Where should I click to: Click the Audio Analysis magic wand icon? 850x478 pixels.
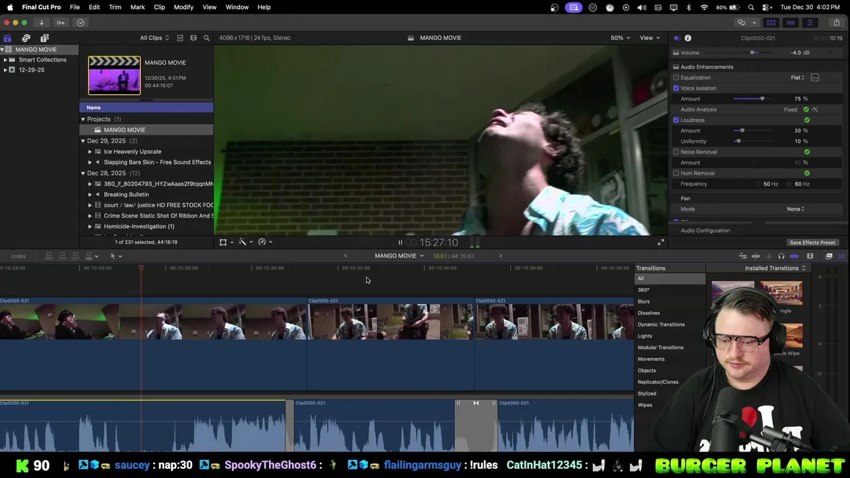[815, 110]
